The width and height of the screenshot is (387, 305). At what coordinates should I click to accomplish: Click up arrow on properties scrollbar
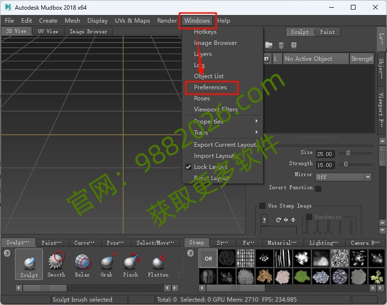382,141
